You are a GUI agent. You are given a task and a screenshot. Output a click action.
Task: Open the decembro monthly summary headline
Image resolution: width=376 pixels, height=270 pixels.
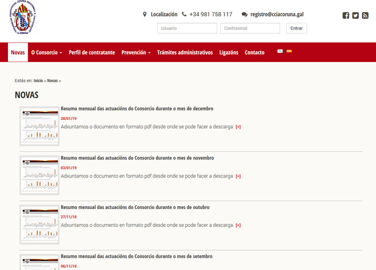(137, 108)
